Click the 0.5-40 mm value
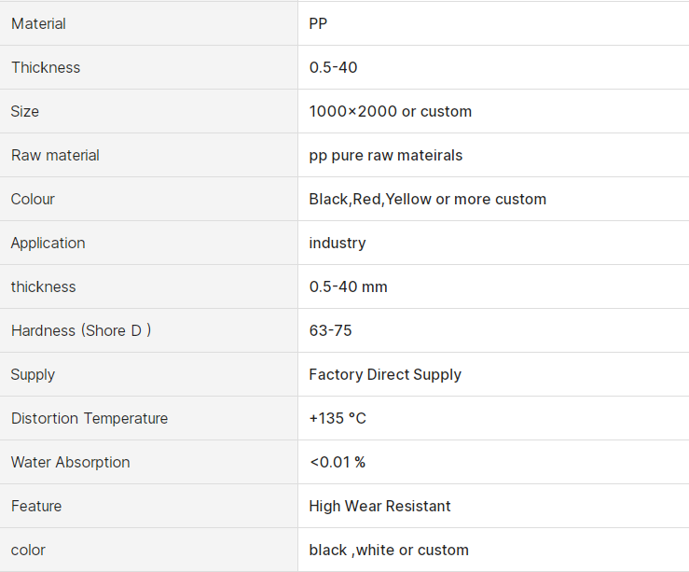 pos(348,286)
